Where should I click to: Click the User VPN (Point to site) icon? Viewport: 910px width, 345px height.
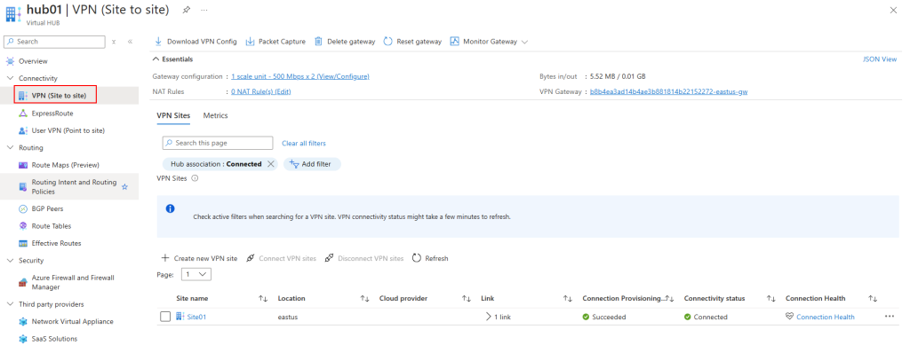23,131
